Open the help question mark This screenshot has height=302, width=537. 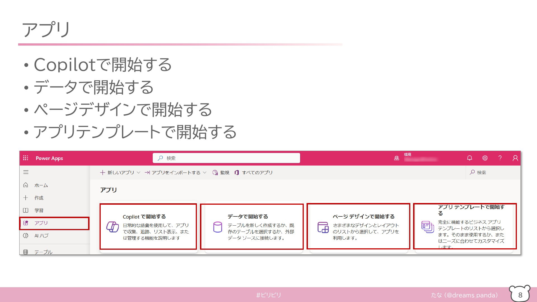point(500,158)
